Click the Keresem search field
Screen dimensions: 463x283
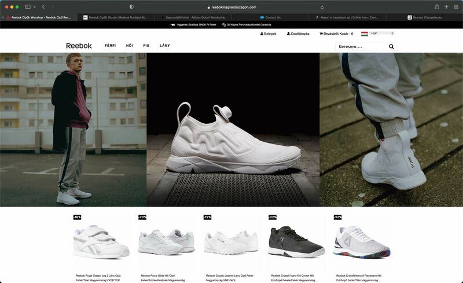click(362, 46)
